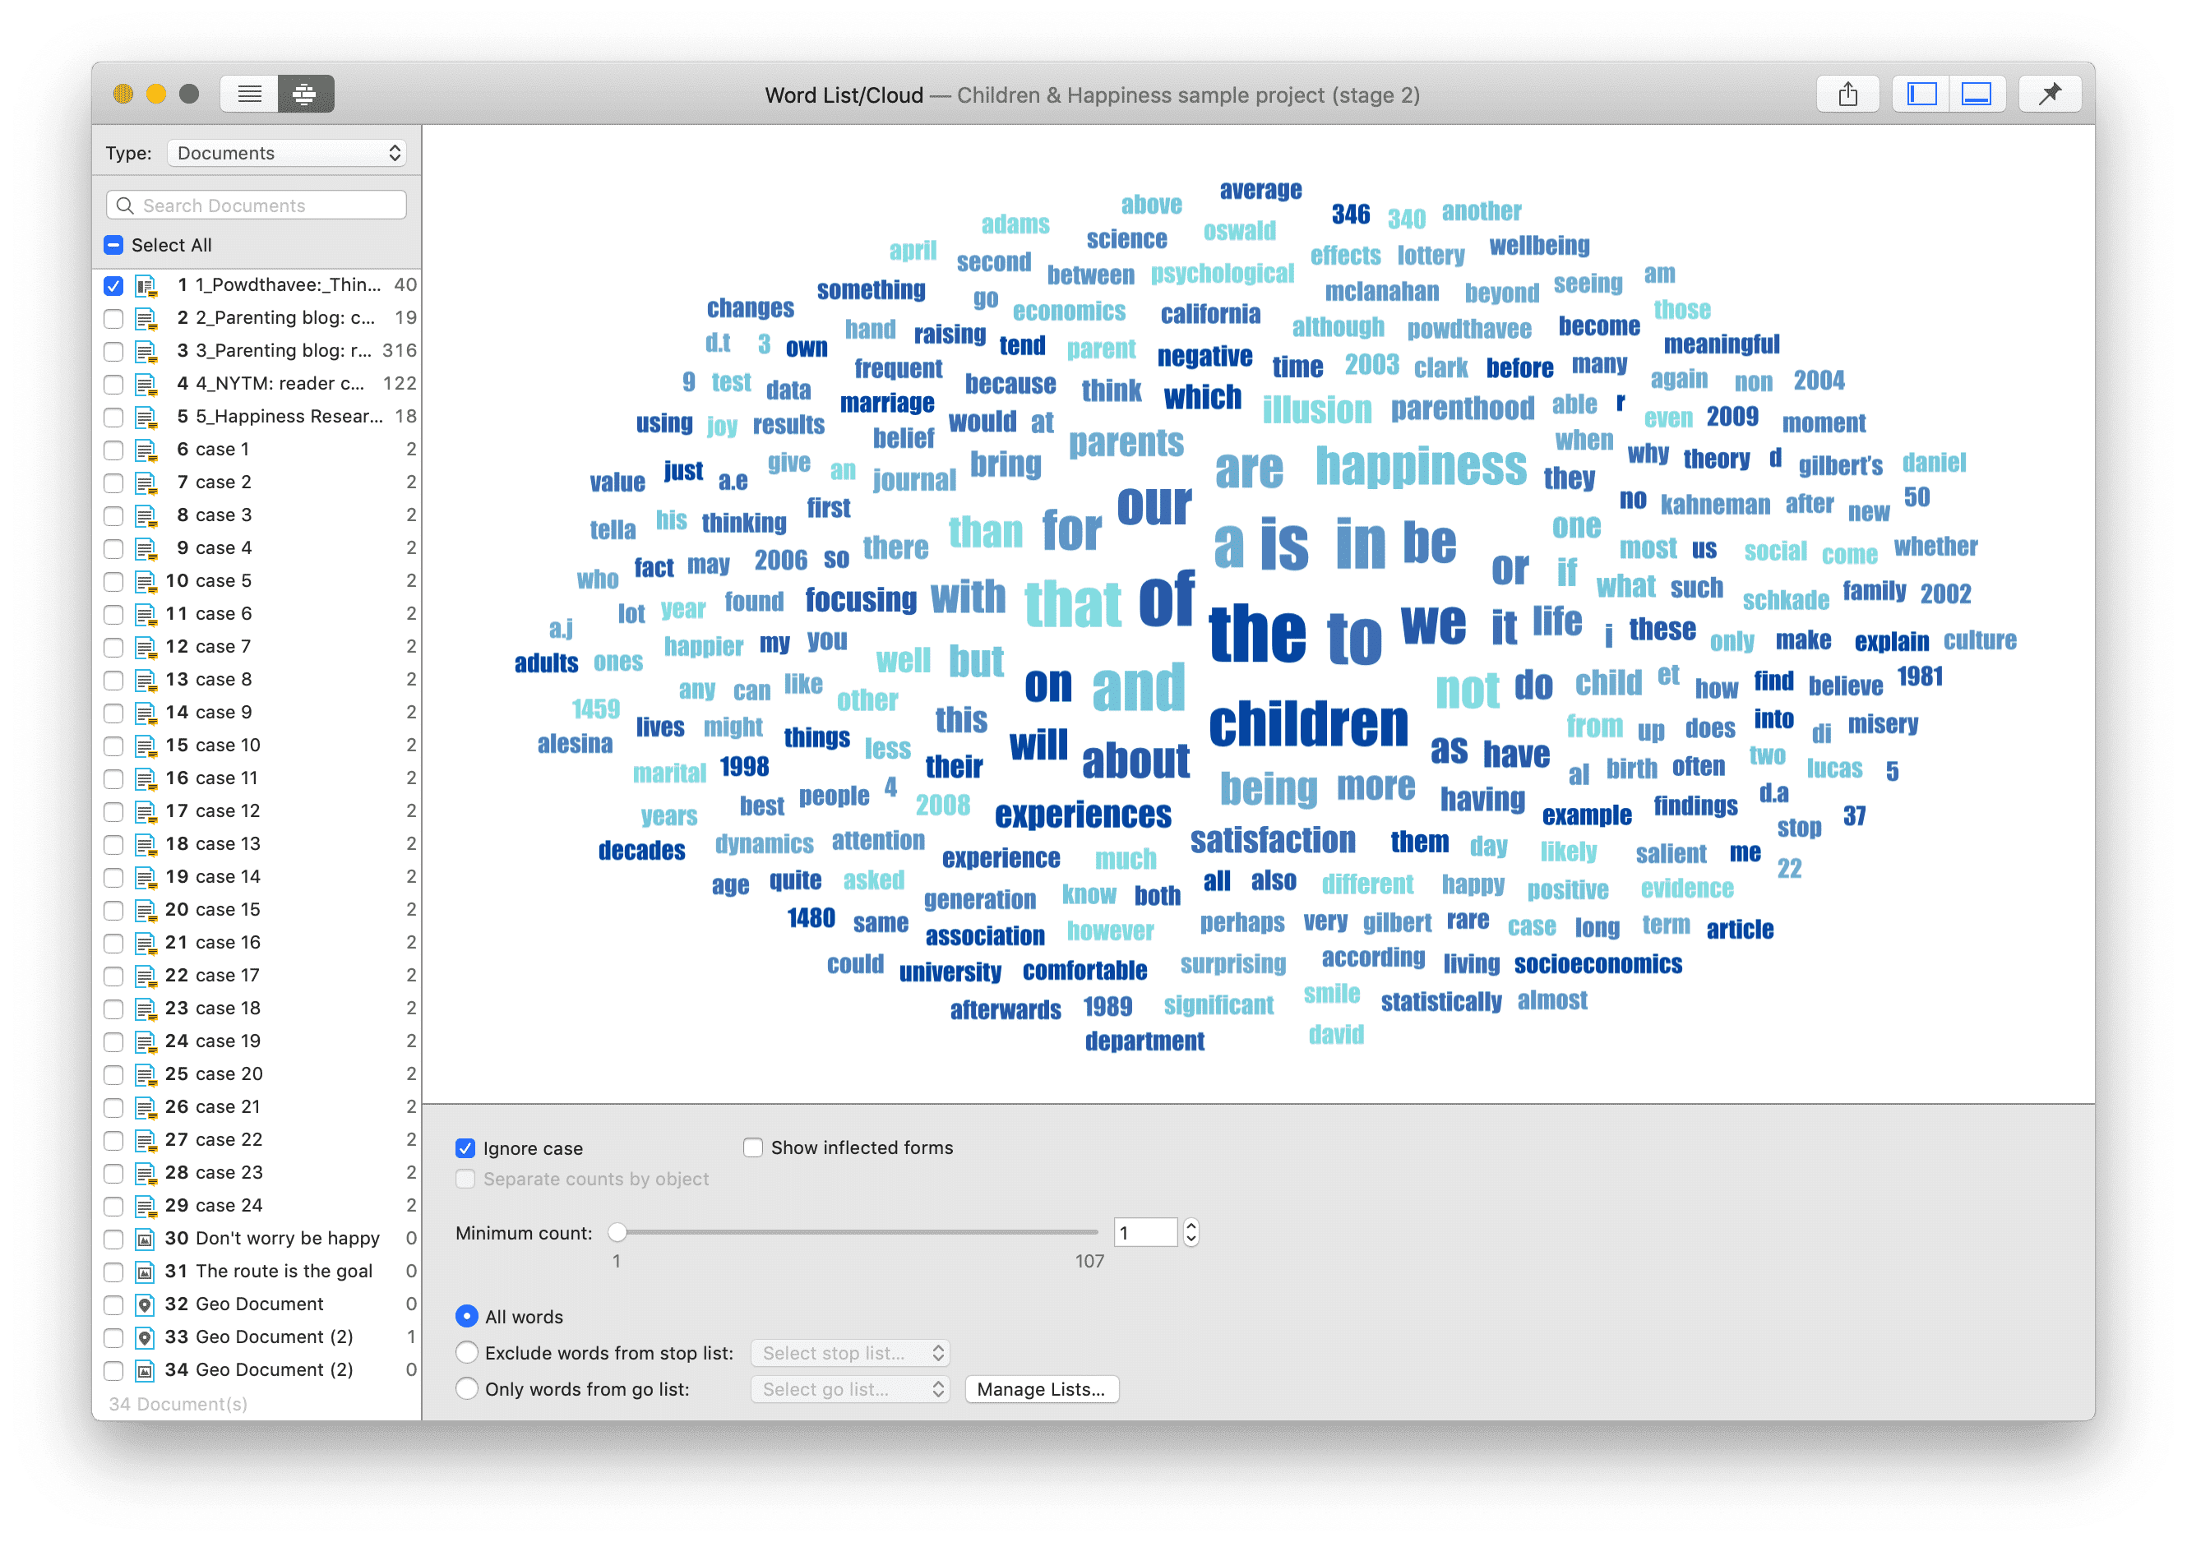Click document icon for case 16
Screen dimensions: 2187x1542
[146, 943]
